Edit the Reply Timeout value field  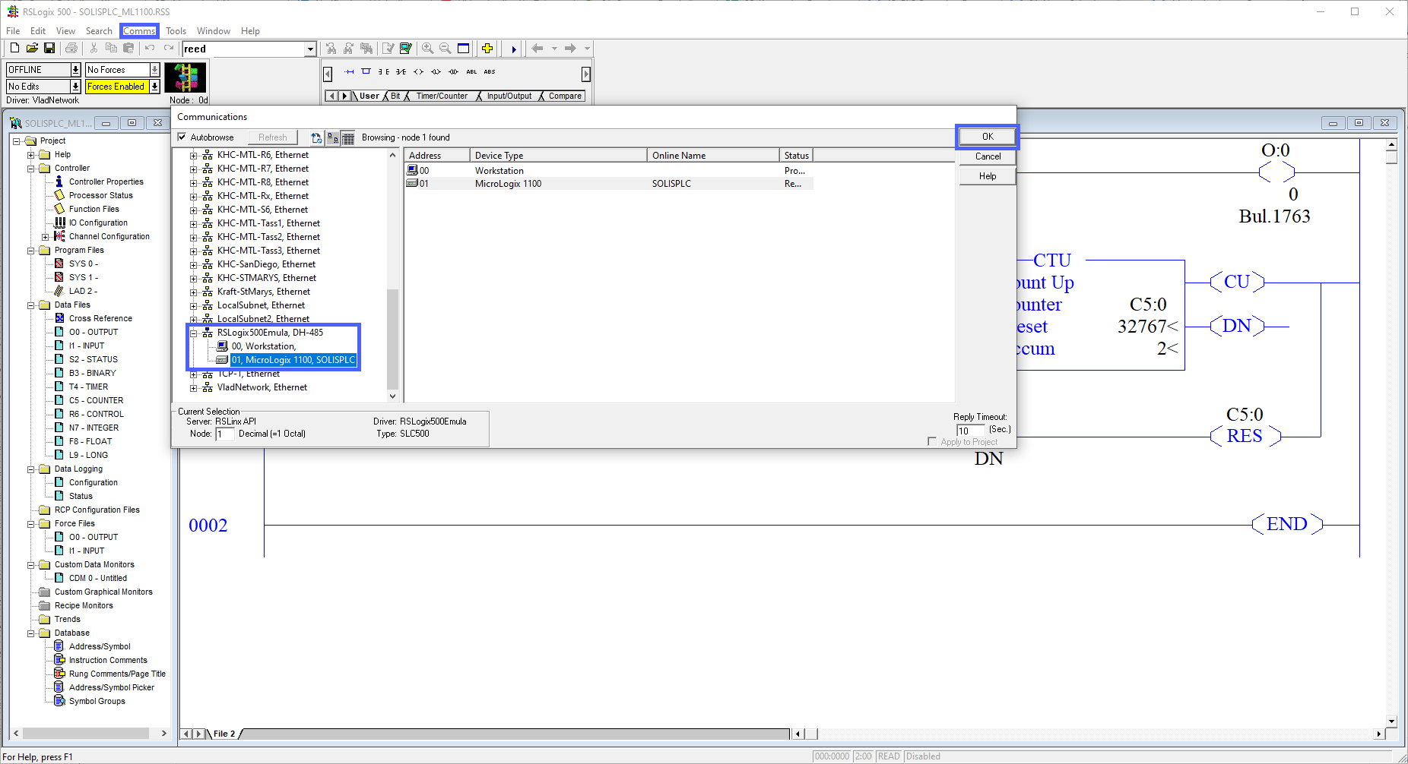969,429
